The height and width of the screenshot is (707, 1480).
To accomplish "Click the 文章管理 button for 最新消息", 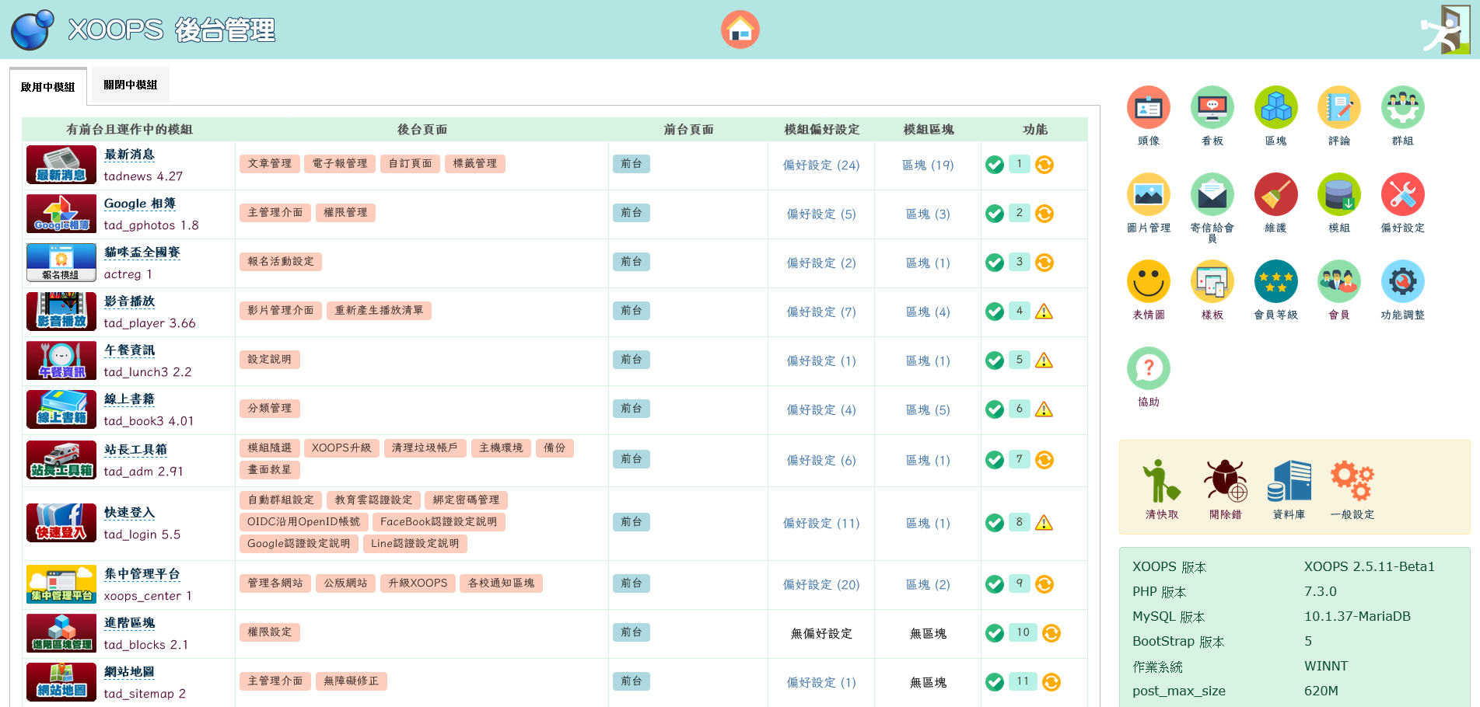I will [269, 164].
